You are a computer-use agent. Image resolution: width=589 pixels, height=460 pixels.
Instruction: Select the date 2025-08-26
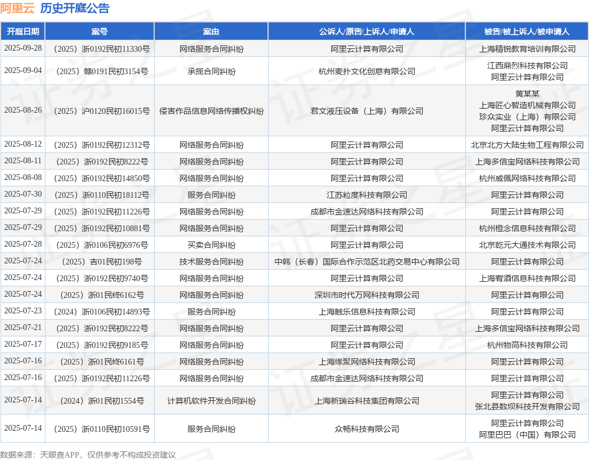point(23,110)
